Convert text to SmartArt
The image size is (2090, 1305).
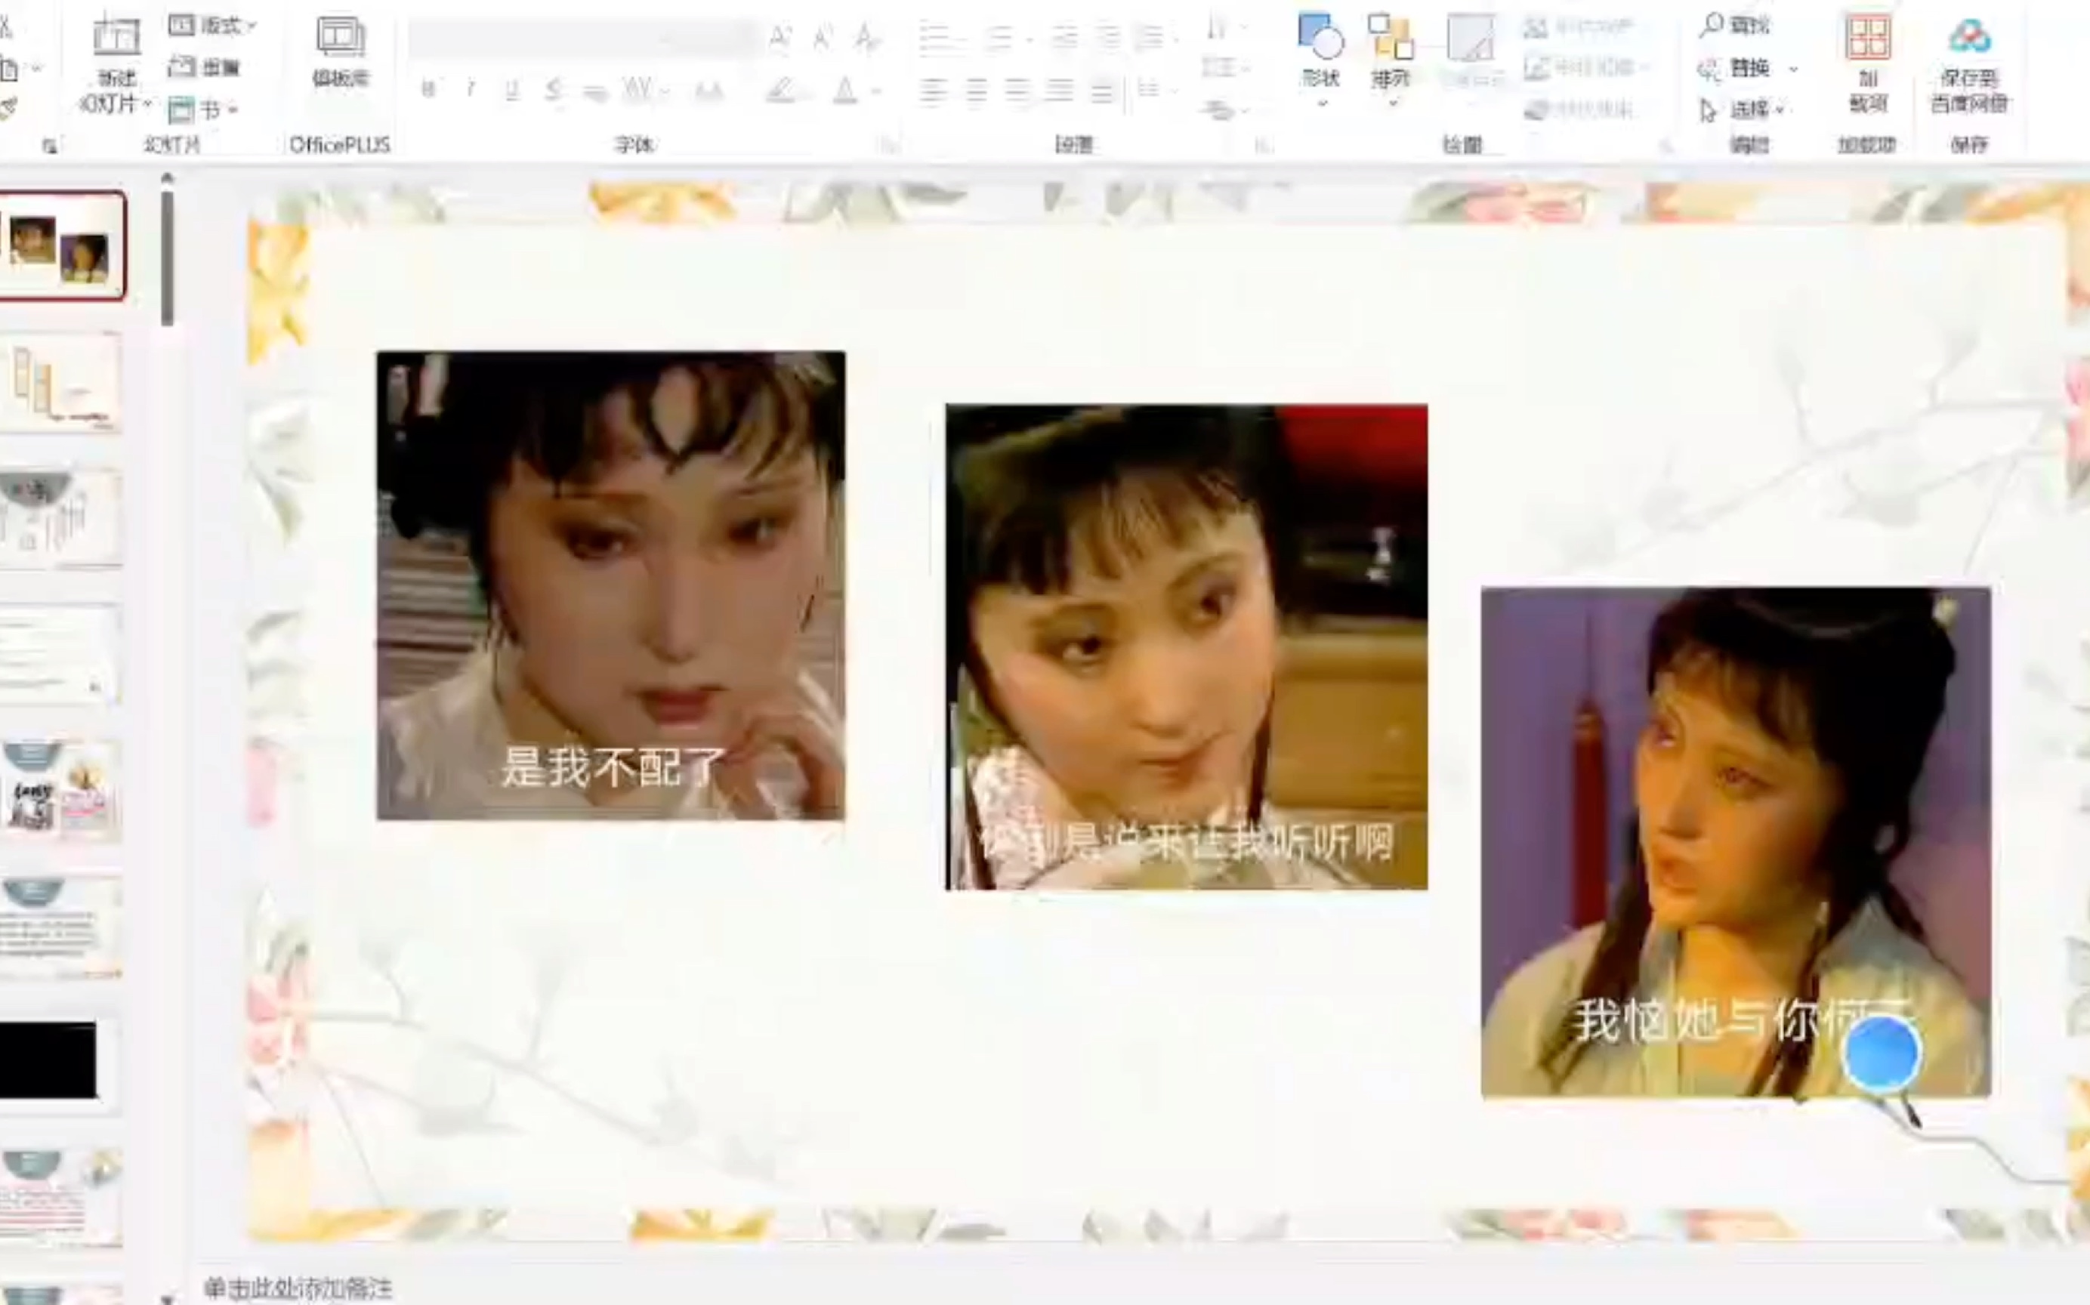[1219, 110]
